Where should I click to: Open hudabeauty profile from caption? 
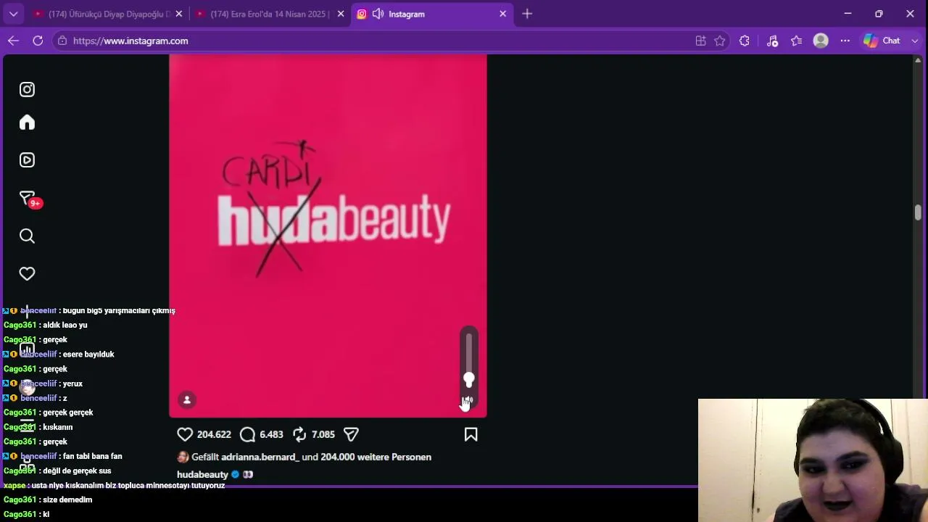(202, 474)
